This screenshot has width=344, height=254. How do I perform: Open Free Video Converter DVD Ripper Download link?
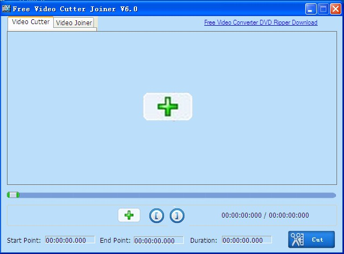[x=261, y=23]
